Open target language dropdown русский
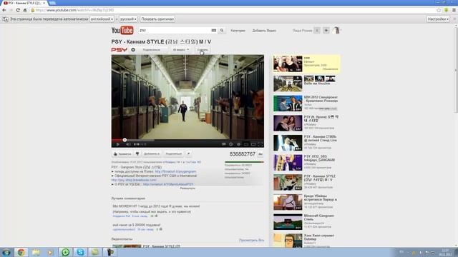The width and height of the screenshot is (458, 257). coord(128,19)
